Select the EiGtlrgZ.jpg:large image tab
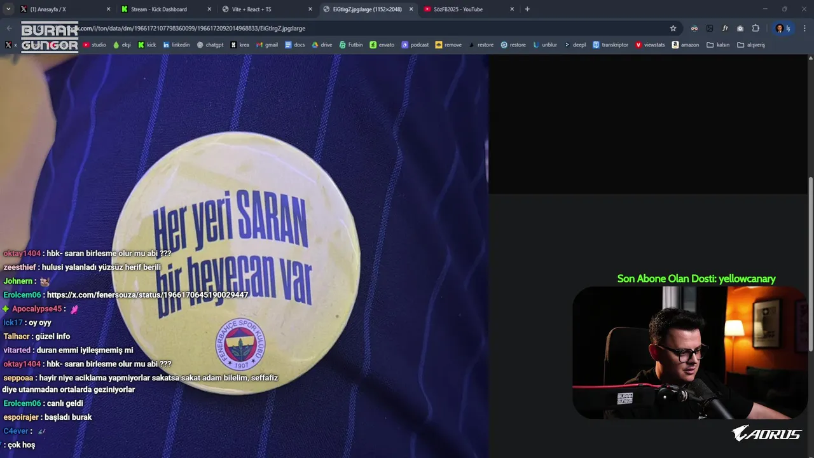 click(x=368, y=9)
